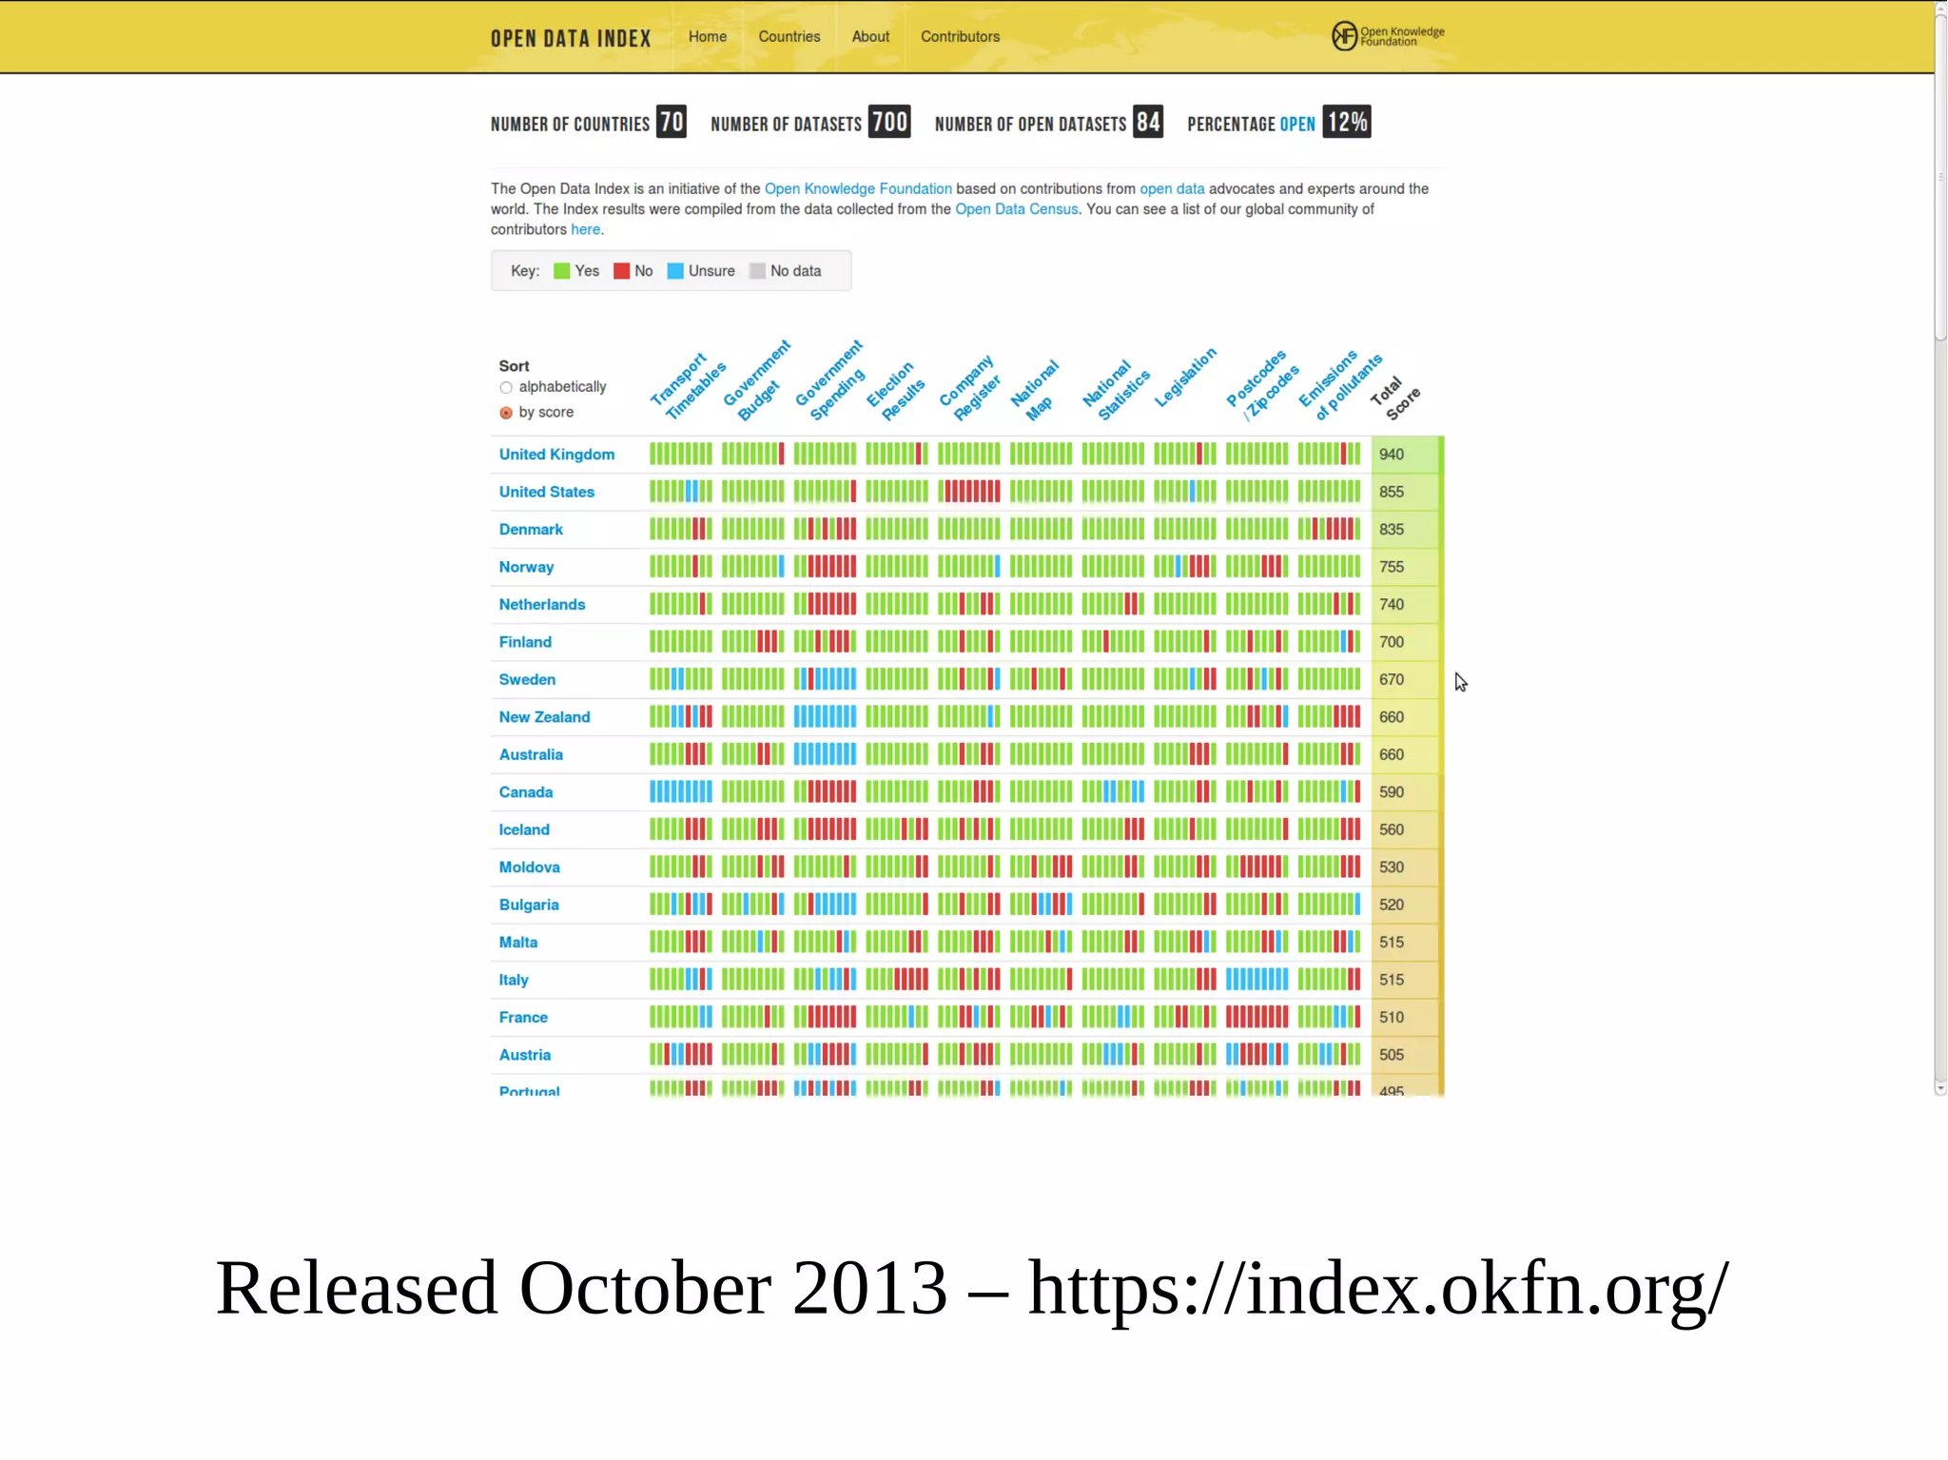The image size is (1948, 1460).
Task: Click the blue Unsure key swatch
Action: tap(675, 271)
